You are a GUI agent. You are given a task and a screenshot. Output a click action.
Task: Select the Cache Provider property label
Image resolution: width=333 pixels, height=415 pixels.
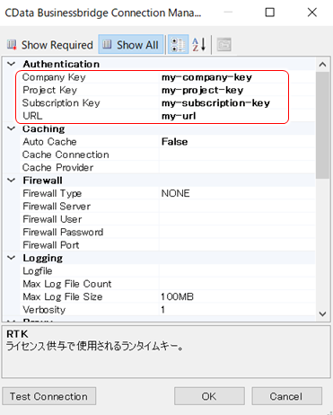click(x=58, y=167)
